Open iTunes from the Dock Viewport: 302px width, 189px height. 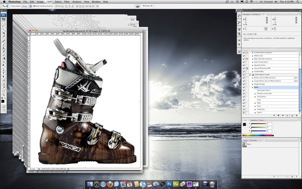click(143, 184)
